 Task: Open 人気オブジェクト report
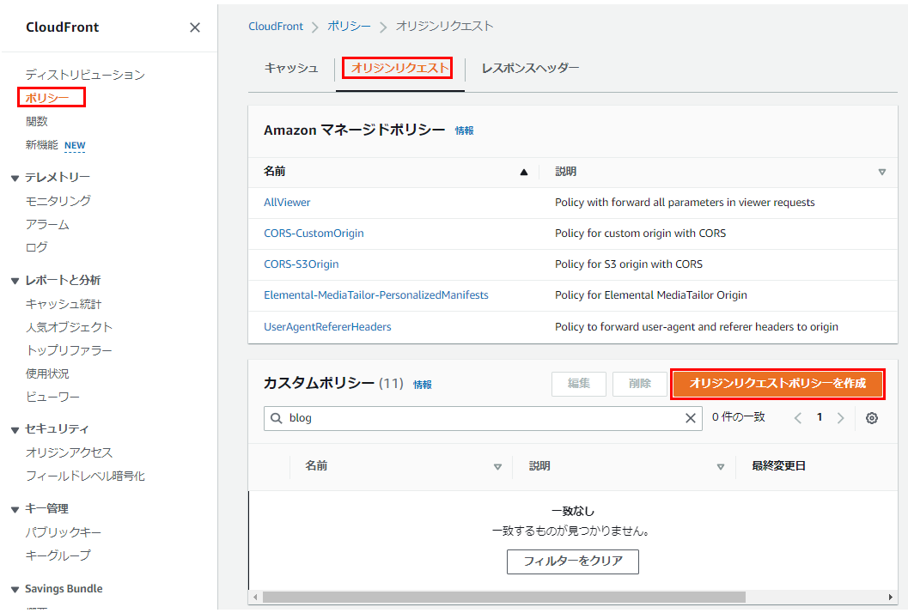pos(69,327)
